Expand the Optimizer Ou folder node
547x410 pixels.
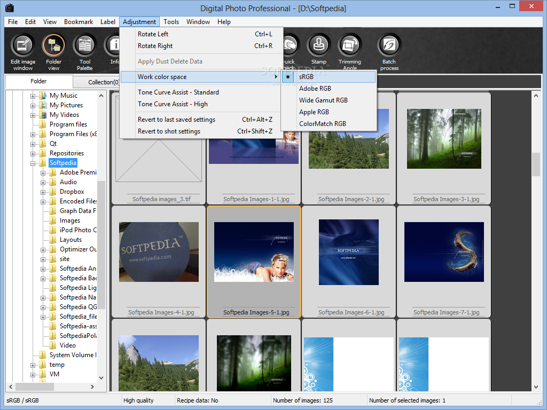(43, 250)
